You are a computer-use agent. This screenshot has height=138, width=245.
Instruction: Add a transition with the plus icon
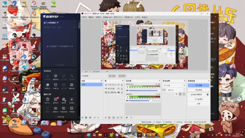pyautogui.click(x=176, y=94)
